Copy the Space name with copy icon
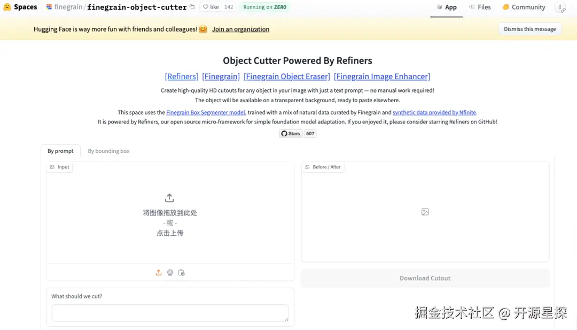The image size is (577, 330). point(192,7)
